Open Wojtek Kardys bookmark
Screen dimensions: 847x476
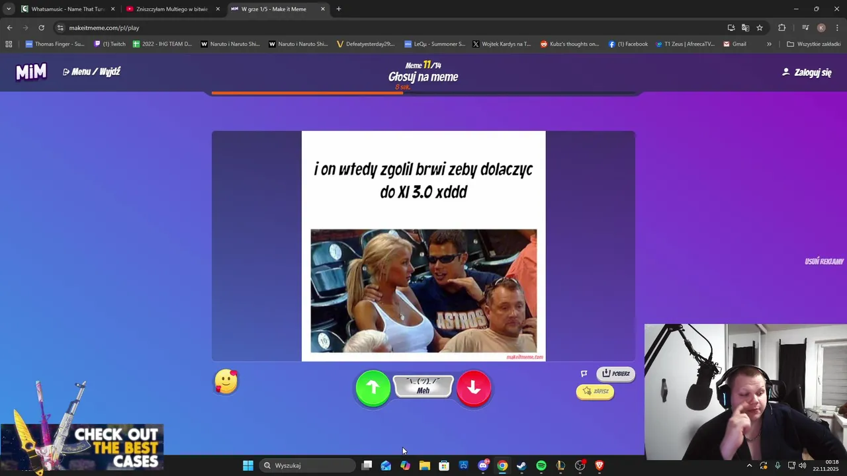[x=502, y=44]
